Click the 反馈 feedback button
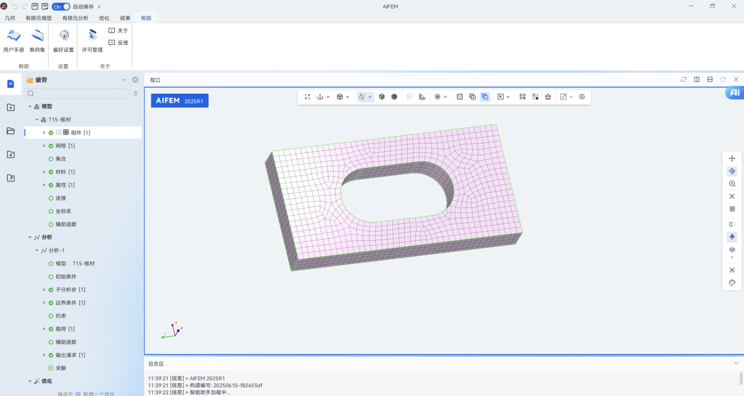This screenshot has width=744, height=396. coord(118,43)
